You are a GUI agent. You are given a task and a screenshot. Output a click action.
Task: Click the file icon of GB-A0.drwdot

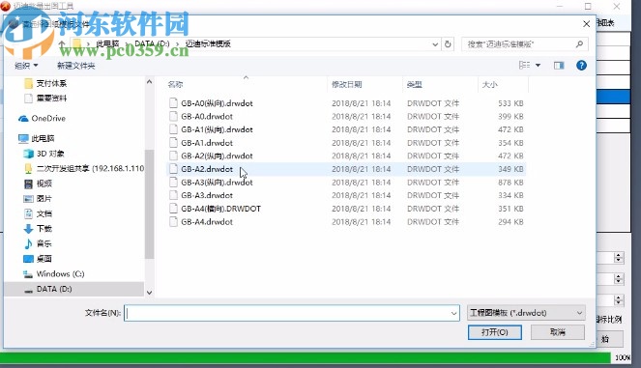173,117
